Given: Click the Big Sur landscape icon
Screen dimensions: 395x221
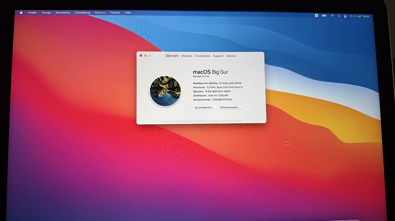Looking at the screenshot, I should pyautogui.click(x=165, y=91).
